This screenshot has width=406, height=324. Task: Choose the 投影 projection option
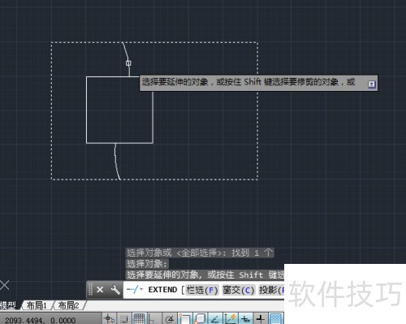coord(271,290)
